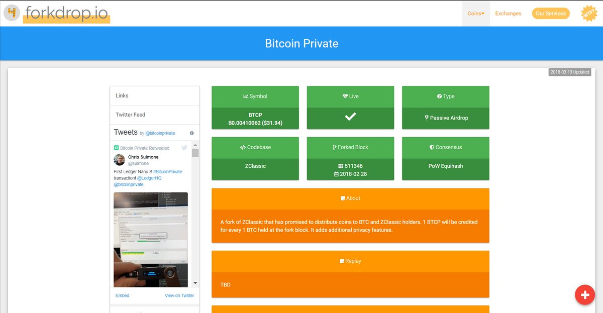The width and height of the screenshot is (603, 313).
Task: Click the grid icon beside block 511346
Action: [340, 166]
